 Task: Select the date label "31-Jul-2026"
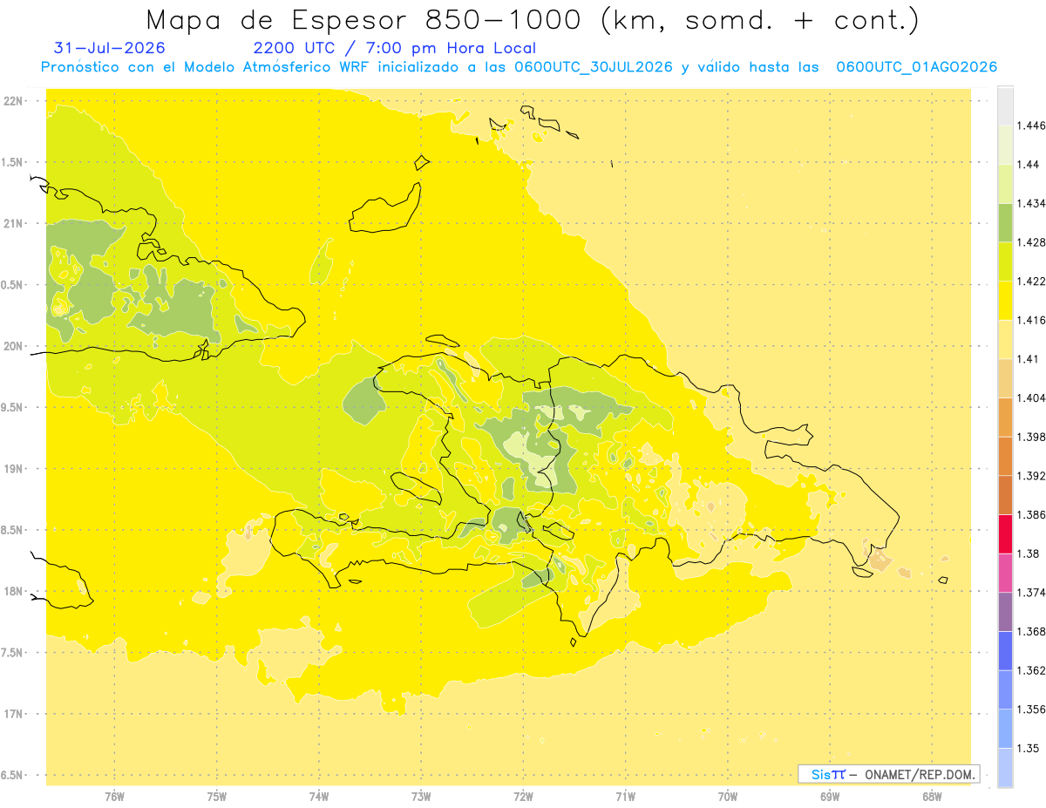tap(109, 48)
